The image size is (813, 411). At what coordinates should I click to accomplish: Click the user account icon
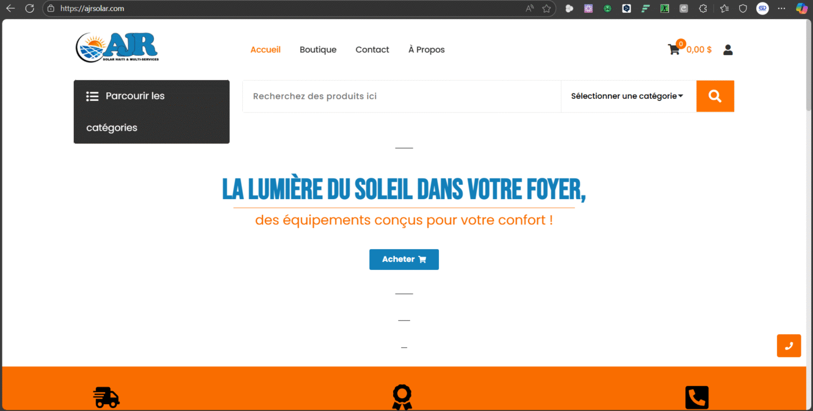728,50
